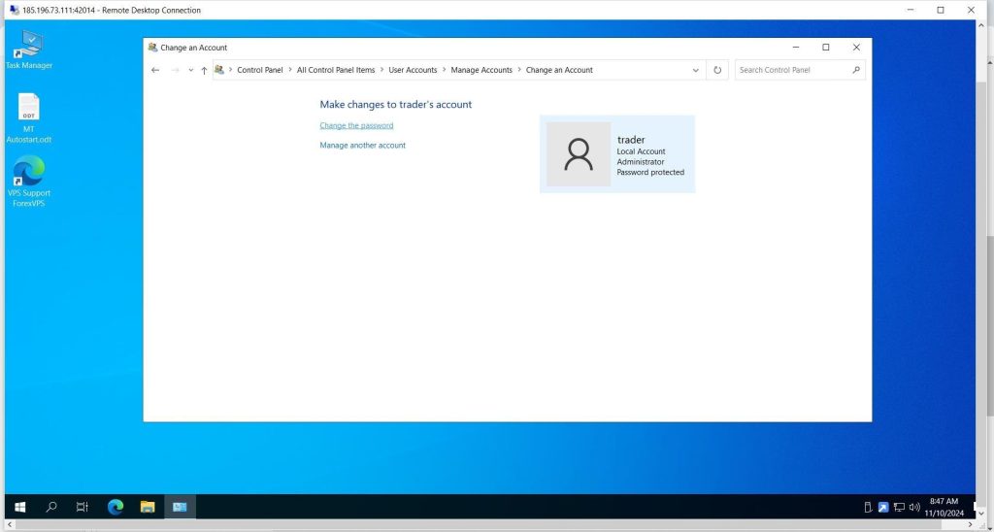Open the clock showing 8:47 AM
This screenshot has width=994, height=532.
[944, 507]
